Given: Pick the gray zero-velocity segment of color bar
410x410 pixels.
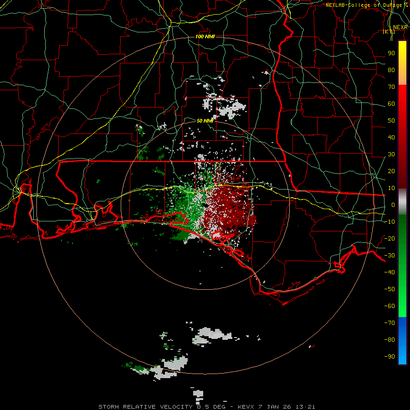Looking at the screenshot, I should [402, 203].
